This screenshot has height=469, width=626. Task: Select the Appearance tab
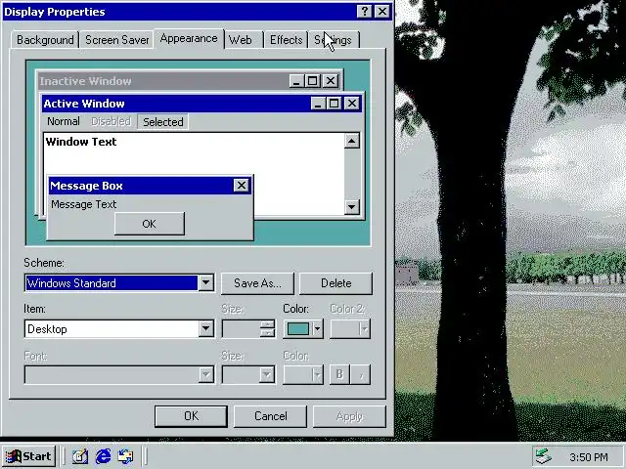click(x=189, y=39)
